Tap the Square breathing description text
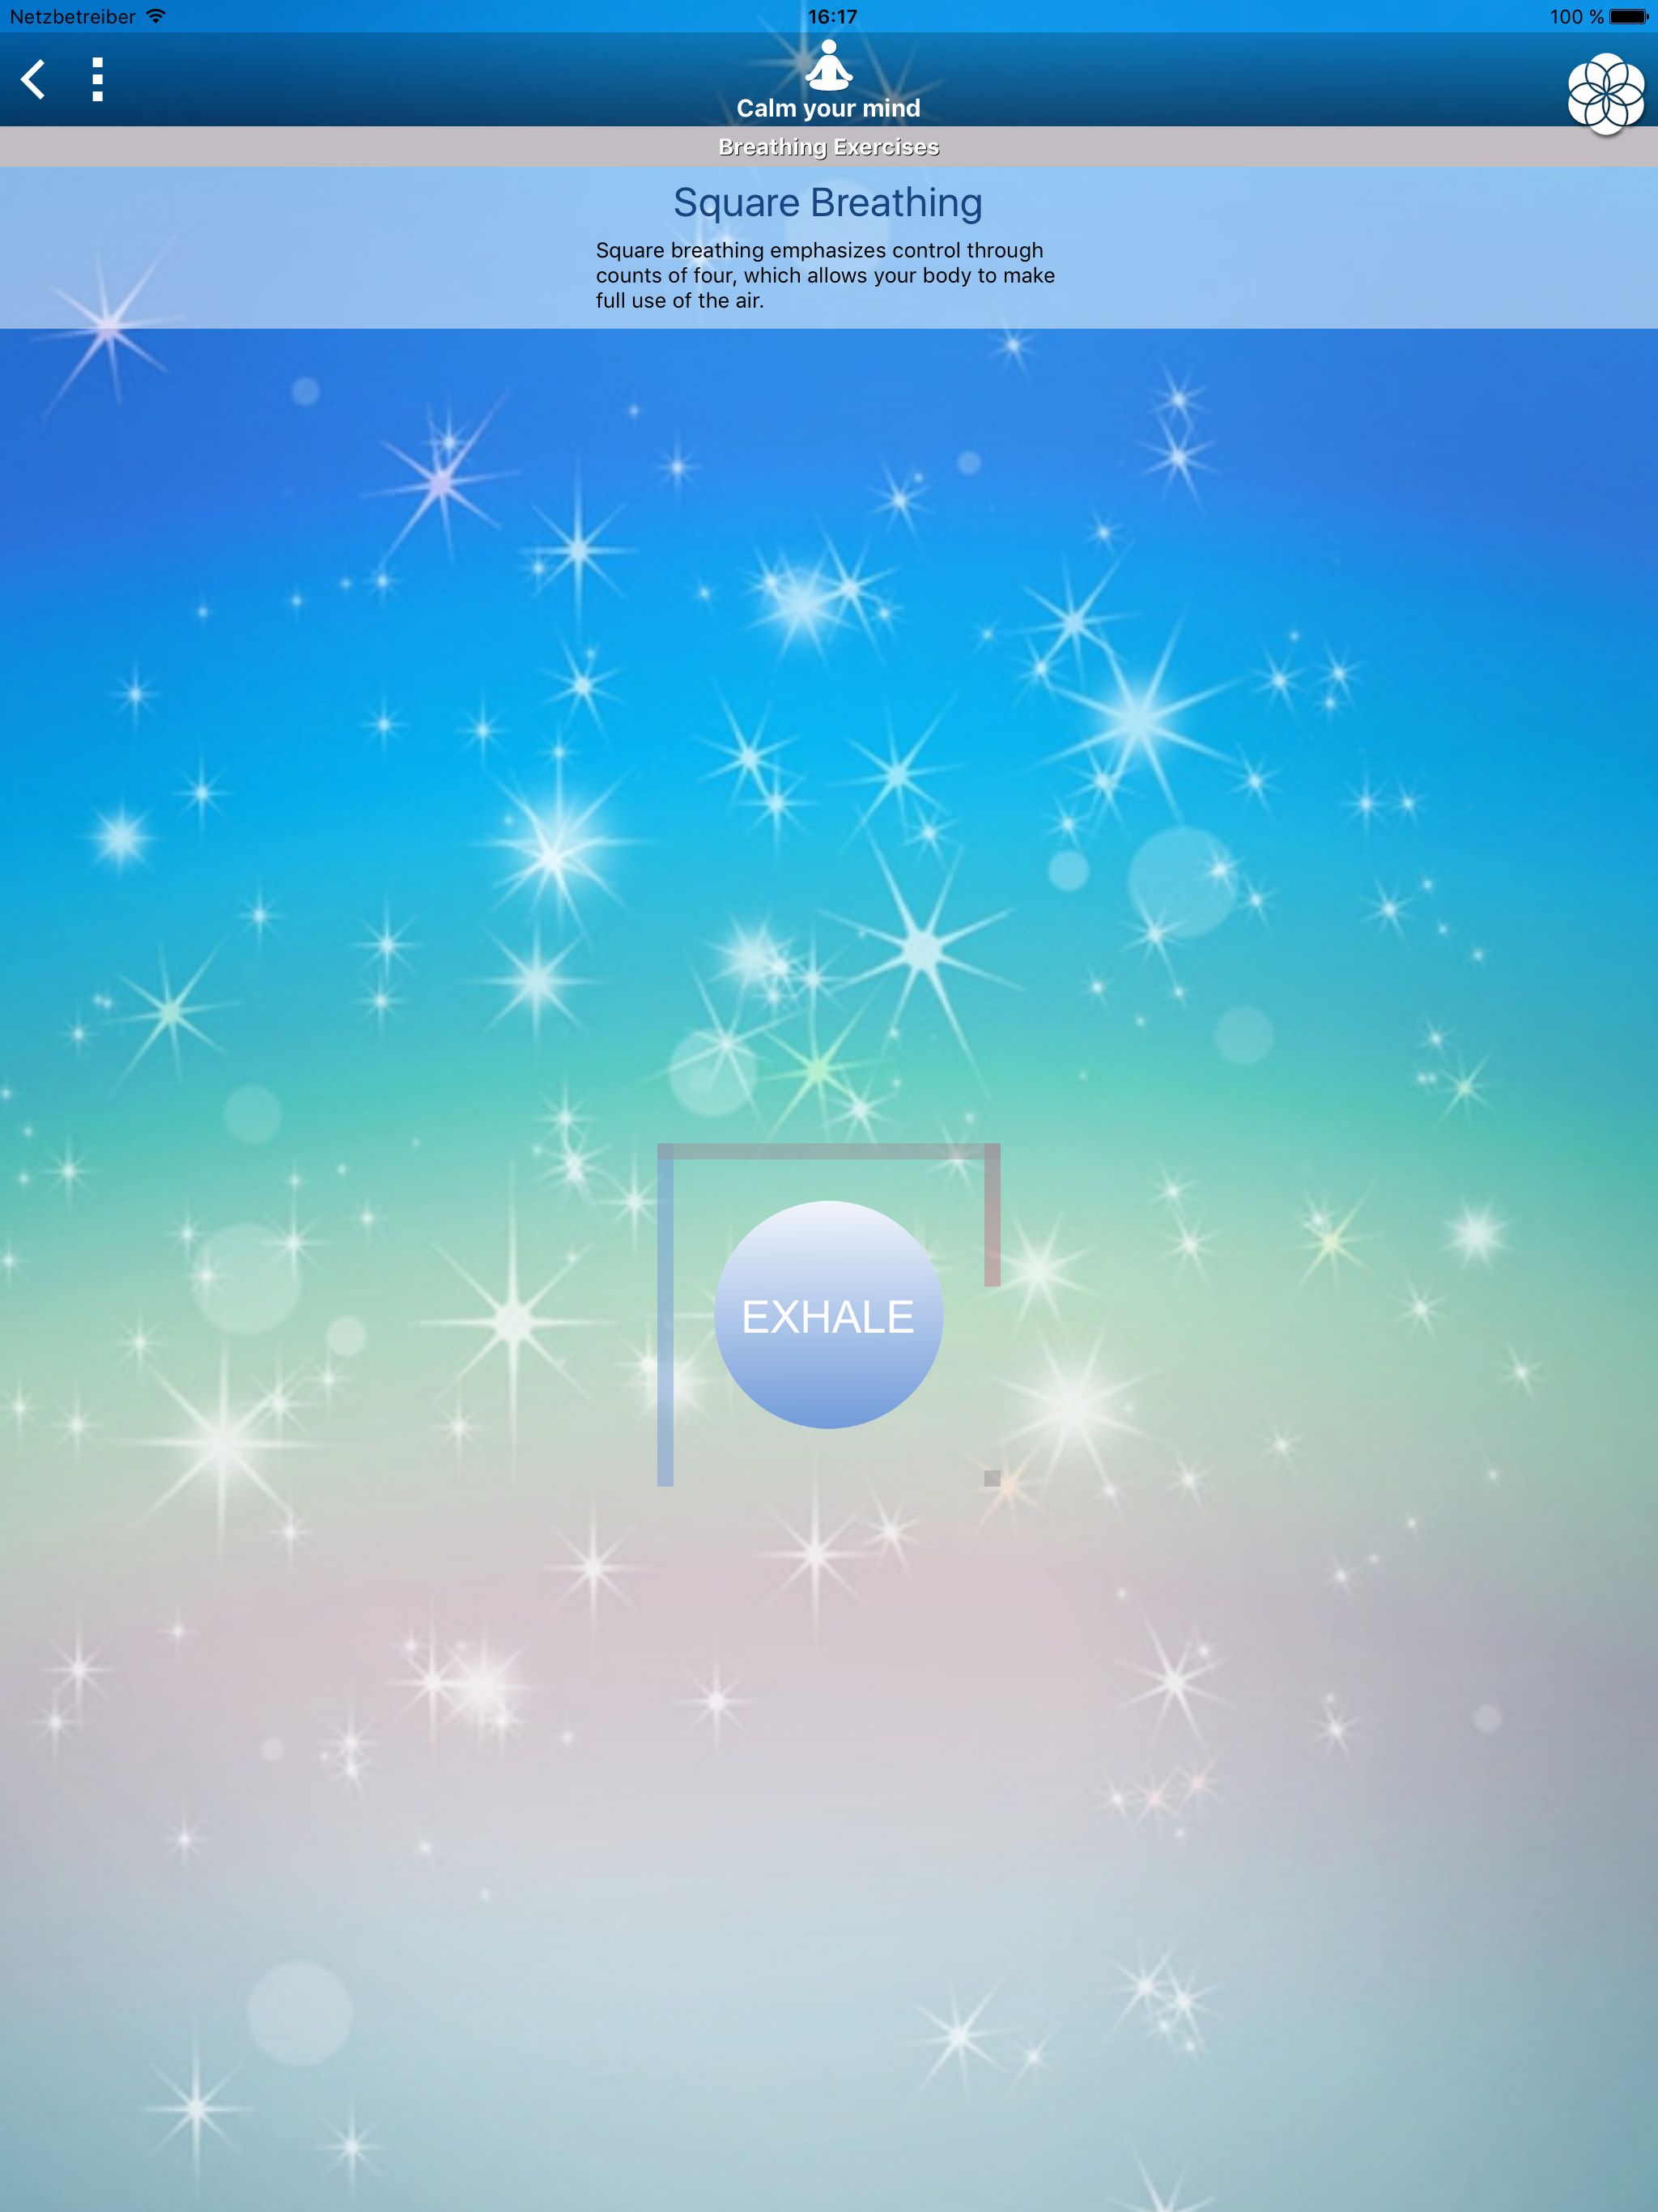The height and width of the screenshot is (2212, 1658). 825,275
